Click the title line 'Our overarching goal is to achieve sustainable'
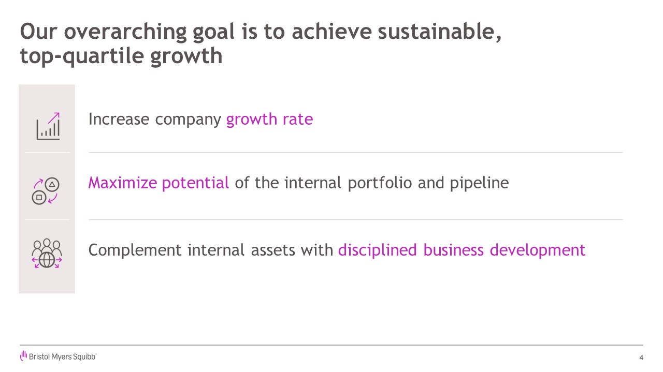 coord(260,32)
